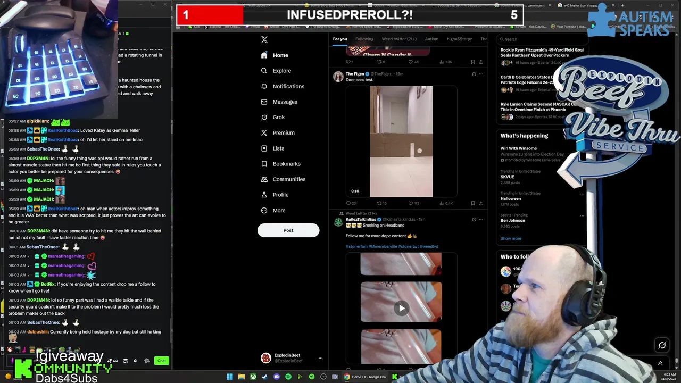Viewport: 681px width, 383px height.
Task: Share the Chem N Candy post
Action: pos(481,62)
